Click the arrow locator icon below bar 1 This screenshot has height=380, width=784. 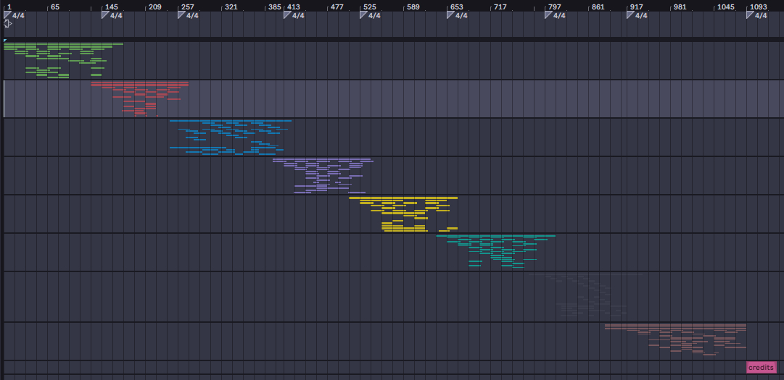(7, 24)
